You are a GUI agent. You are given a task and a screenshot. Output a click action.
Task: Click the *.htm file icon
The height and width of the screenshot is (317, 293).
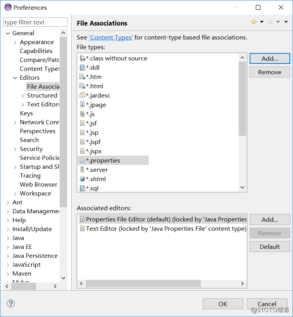(82, 77)
